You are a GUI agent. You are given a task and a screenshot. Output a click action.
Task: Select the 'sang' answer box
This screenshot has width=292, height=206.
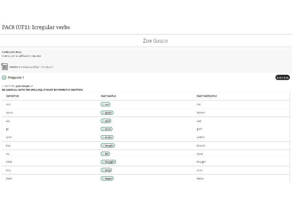coord(106,170)
